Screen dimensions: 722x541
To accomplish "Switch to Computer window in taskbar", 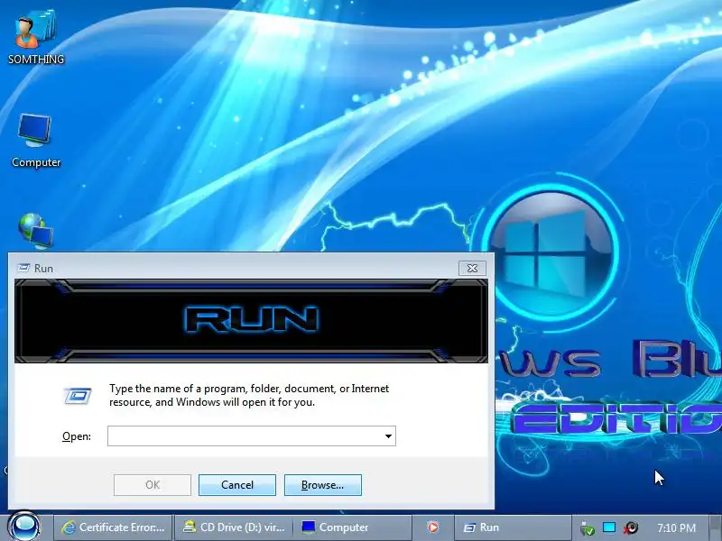I will 353,527.
